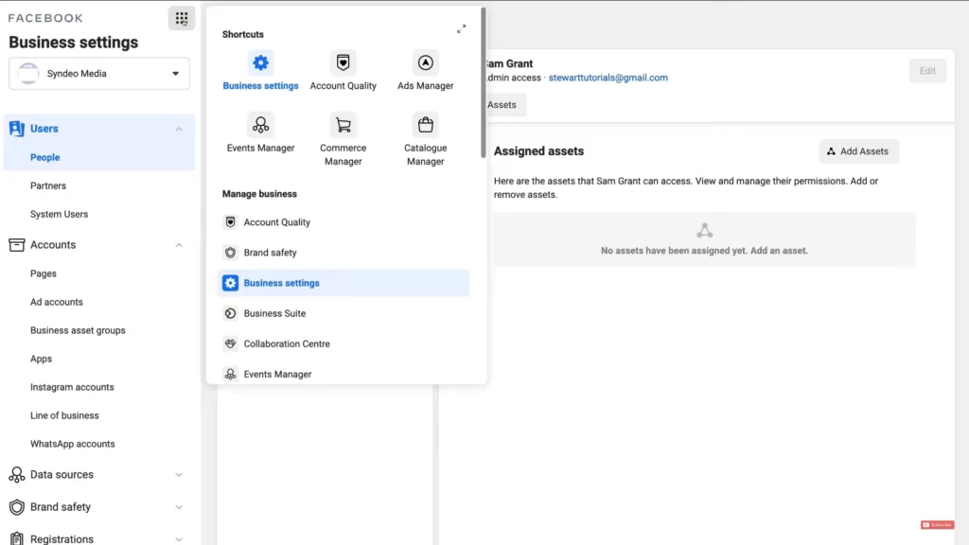This screenshot has height=545, width=969.
Task: Select Partners under Users
Action: pyautogui.click(x=48, y=185)
